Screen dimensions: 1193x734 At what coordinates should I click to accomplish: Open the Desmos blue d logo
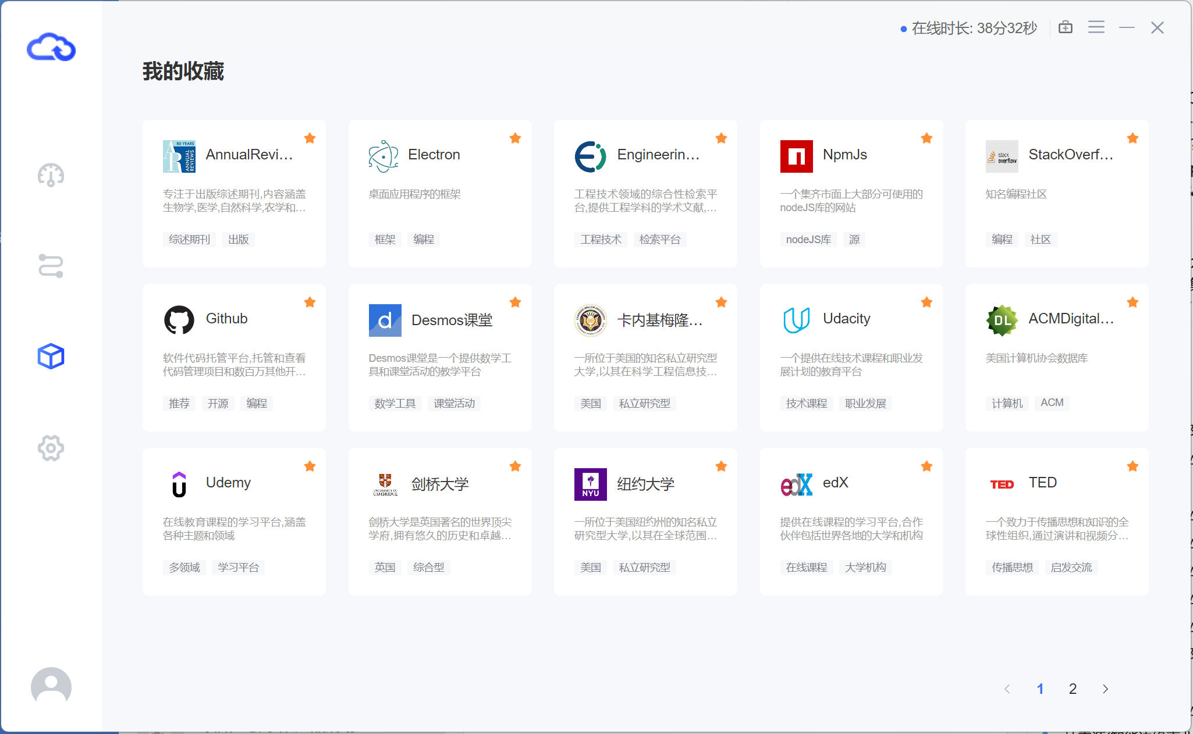(385, 320)
